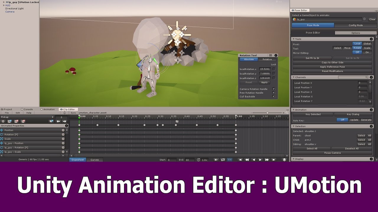Uncheck Camera Rotation Handle
This screenshot has height=212, width=378.
(x=274, y=89)
